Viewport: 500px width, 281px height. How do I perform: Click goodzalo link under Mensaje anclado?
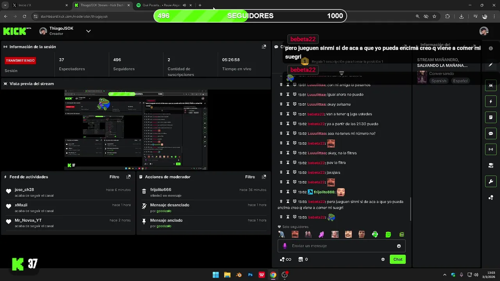coord(164,226)
